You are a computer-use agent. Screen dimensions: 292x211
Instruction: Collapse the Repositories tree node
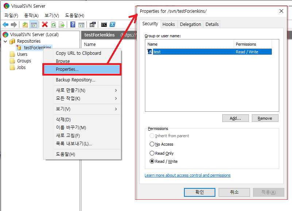(5, 41)
